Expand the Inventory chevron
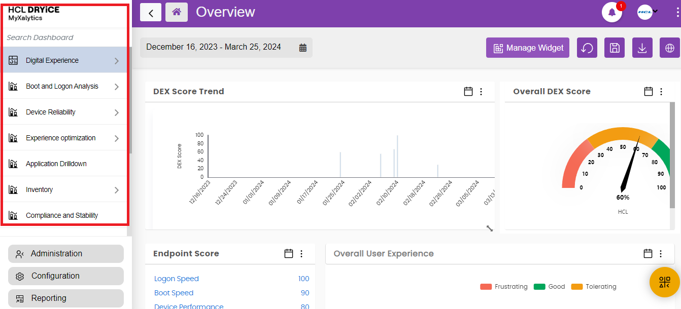Screen dimensions: 681x309 pyautogui.click(x=116, y=190)
